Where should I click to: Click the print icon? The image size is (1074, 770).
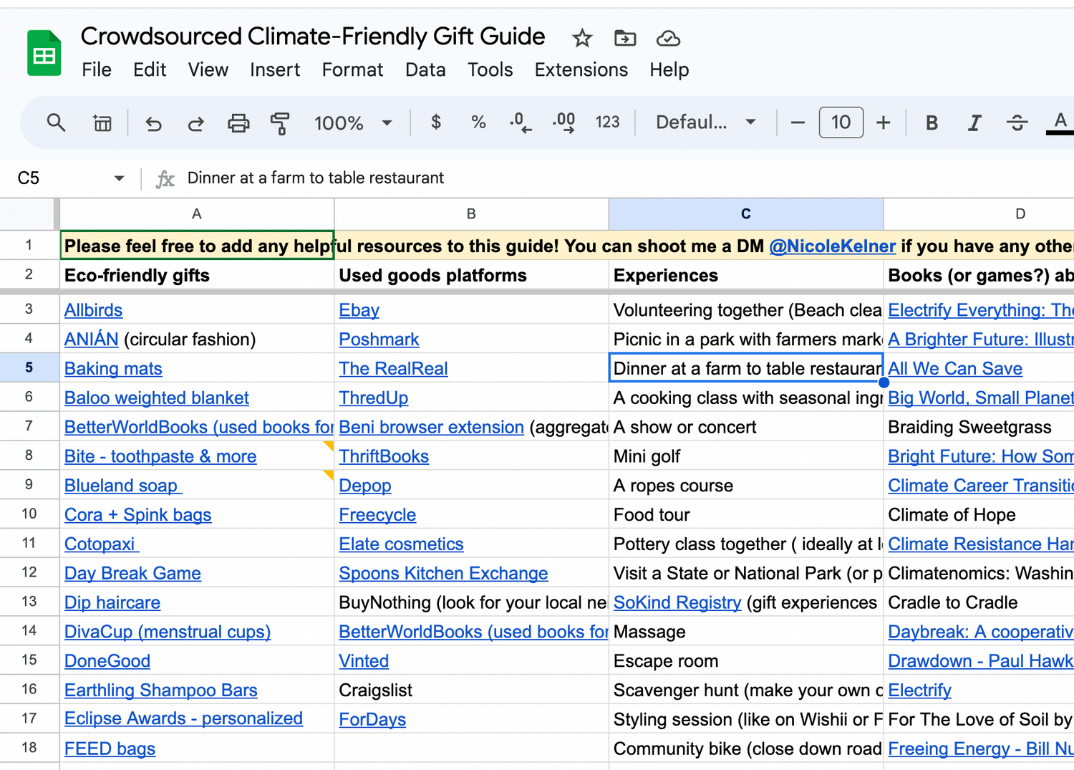[238, 123]
